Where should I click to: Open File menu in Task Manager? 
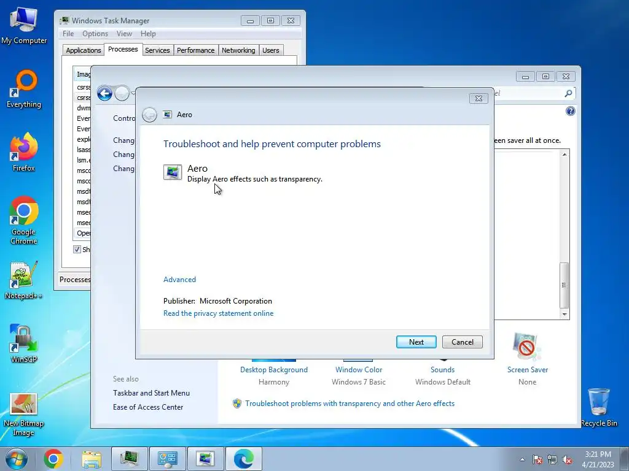coord(68,34)
